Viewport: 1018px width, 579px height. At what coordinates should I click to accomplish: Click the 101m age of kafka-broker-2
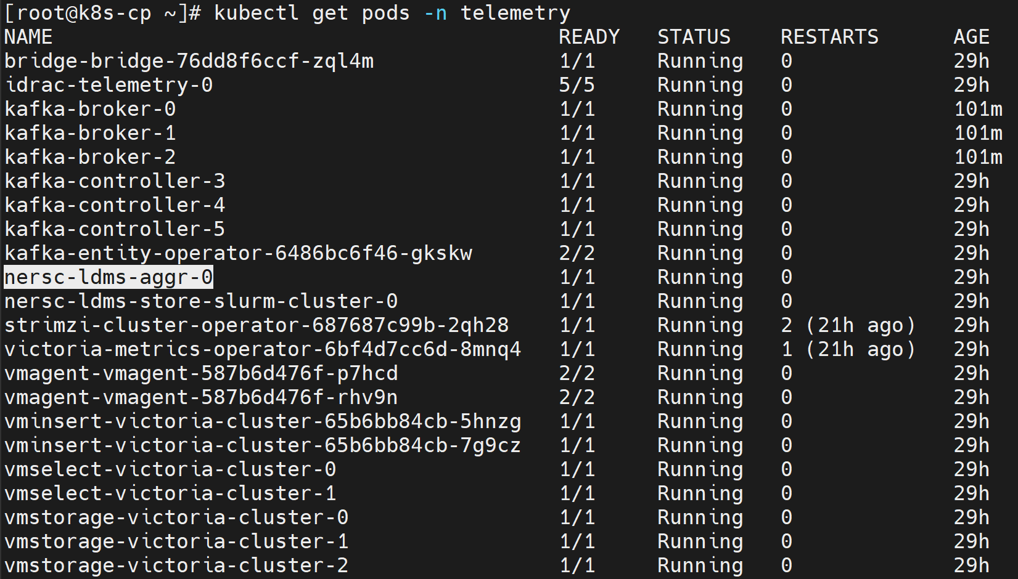pyautogui.click(x=979, y=157)
